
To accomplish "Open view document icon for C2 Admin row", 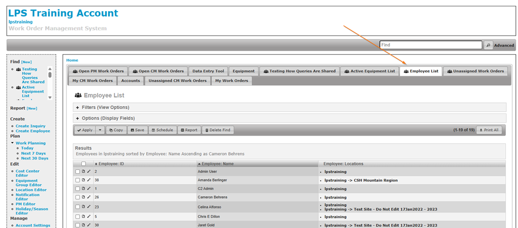I will (83, 189).
